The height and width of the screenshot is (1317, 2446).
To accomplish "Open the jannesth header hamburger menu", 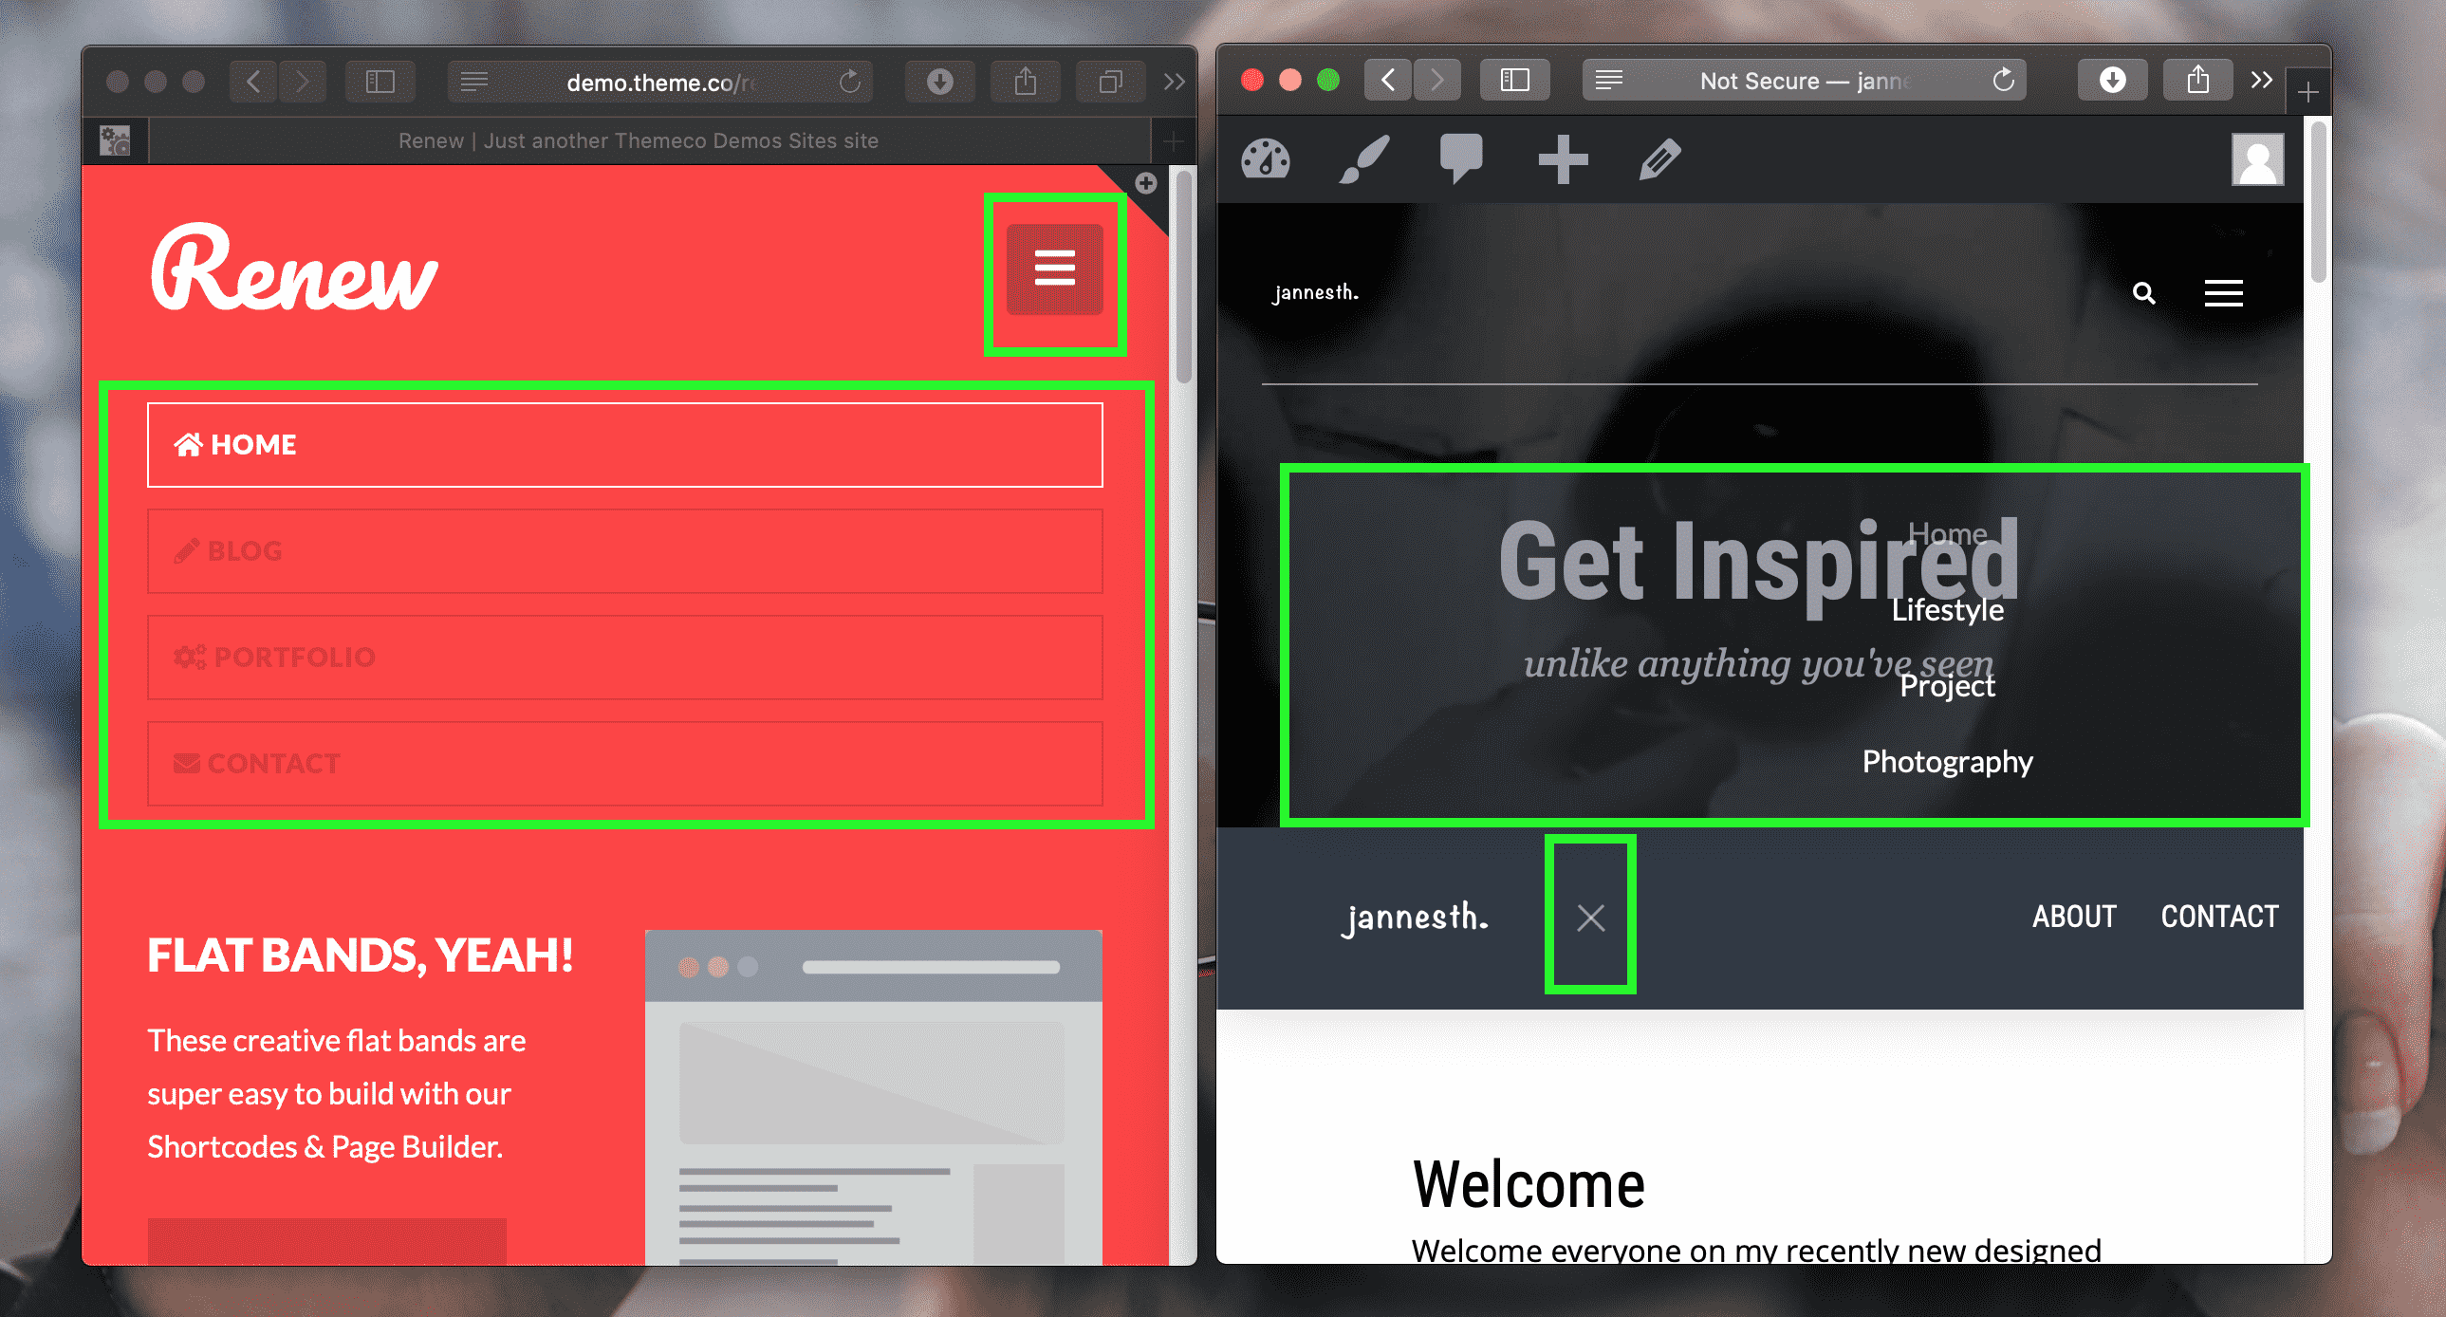I will [2224, 293].
